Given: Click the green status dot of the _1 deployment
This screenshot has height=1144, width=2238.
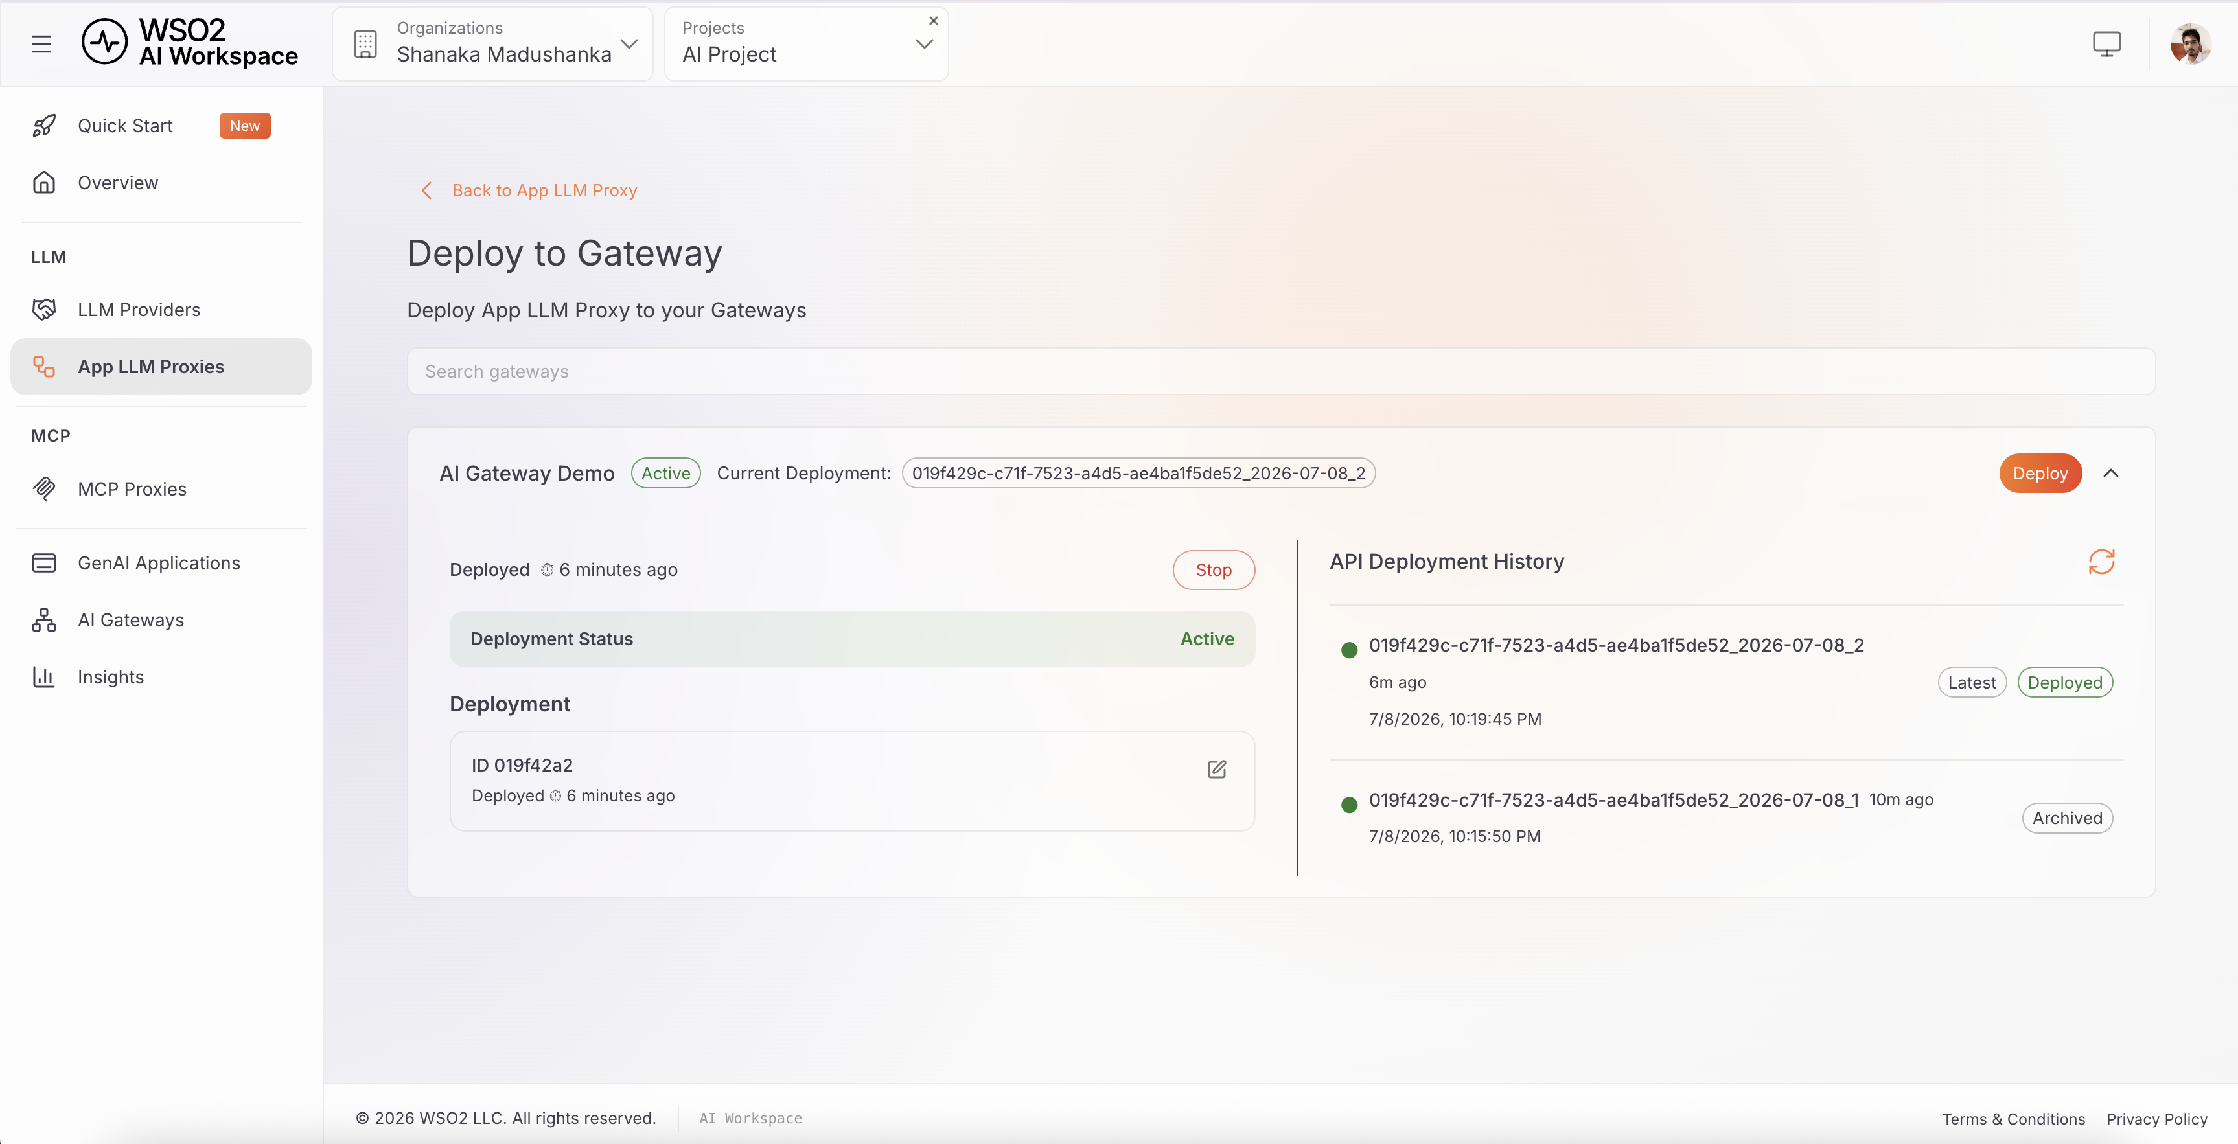Looking at the screenshot, I should tap(1349, 805).
